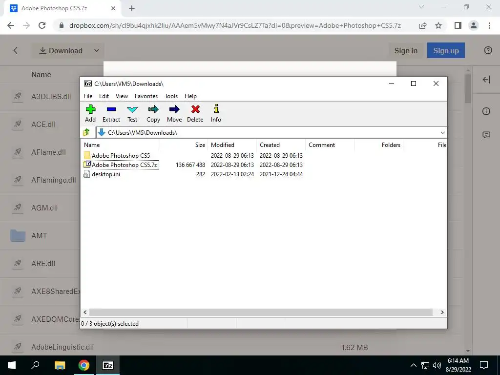
Task: Go back in the Chrome browser
Action: 11,25
